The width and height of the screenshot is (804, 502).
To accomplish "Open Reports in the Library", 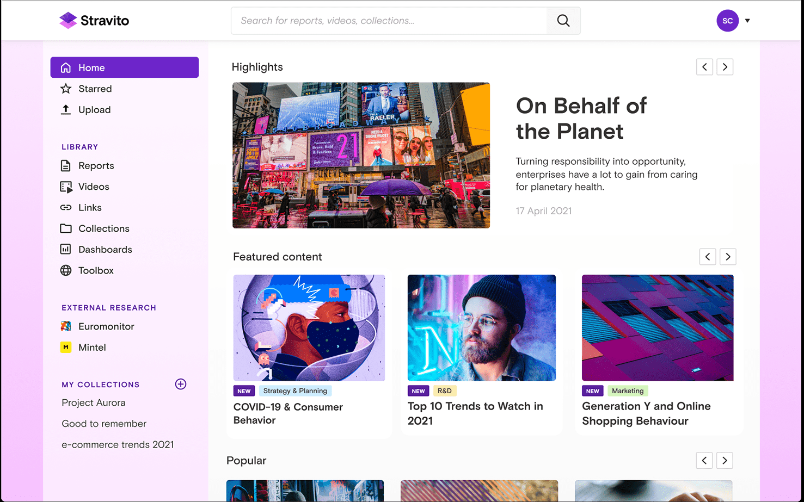I will (x=96, y=166).
